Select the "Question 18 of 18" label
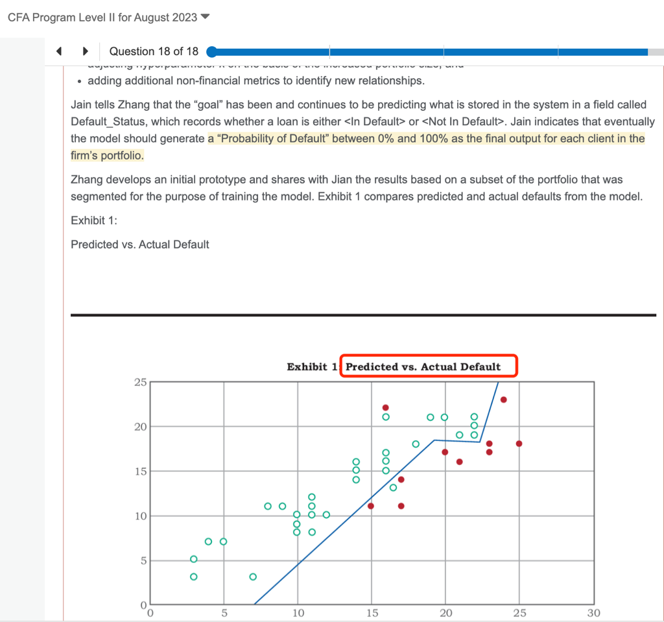Screen dimensions: 664x622 coord(154,52)
